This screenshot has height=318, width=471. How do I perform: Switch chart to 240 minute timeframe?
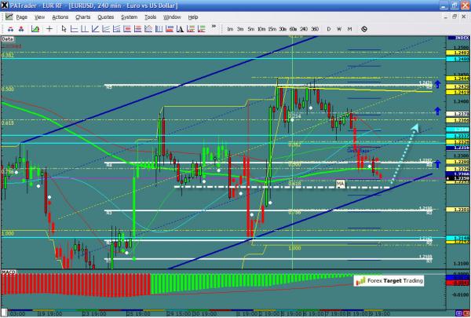(x=304, y=29)
